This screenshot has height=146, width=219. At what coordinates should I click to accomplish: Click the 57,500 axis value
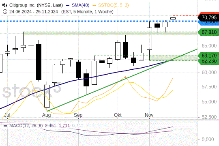[209, 87]
